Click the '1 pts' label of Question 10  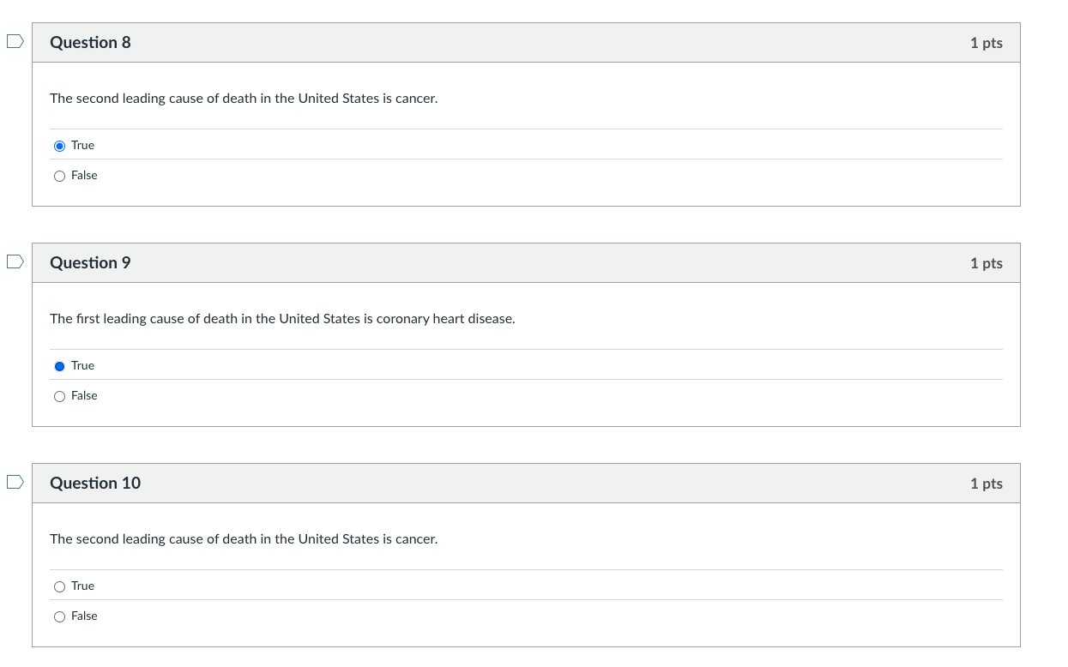click(986, 484)
